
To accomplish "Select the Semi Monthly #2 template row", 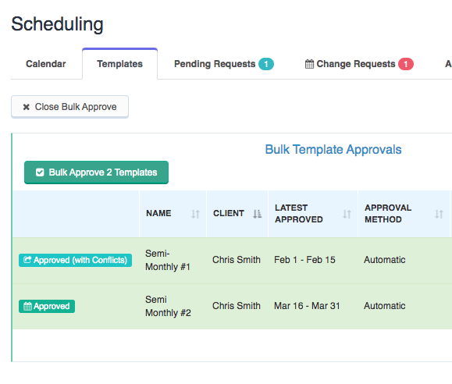I will tap(232, 306).
